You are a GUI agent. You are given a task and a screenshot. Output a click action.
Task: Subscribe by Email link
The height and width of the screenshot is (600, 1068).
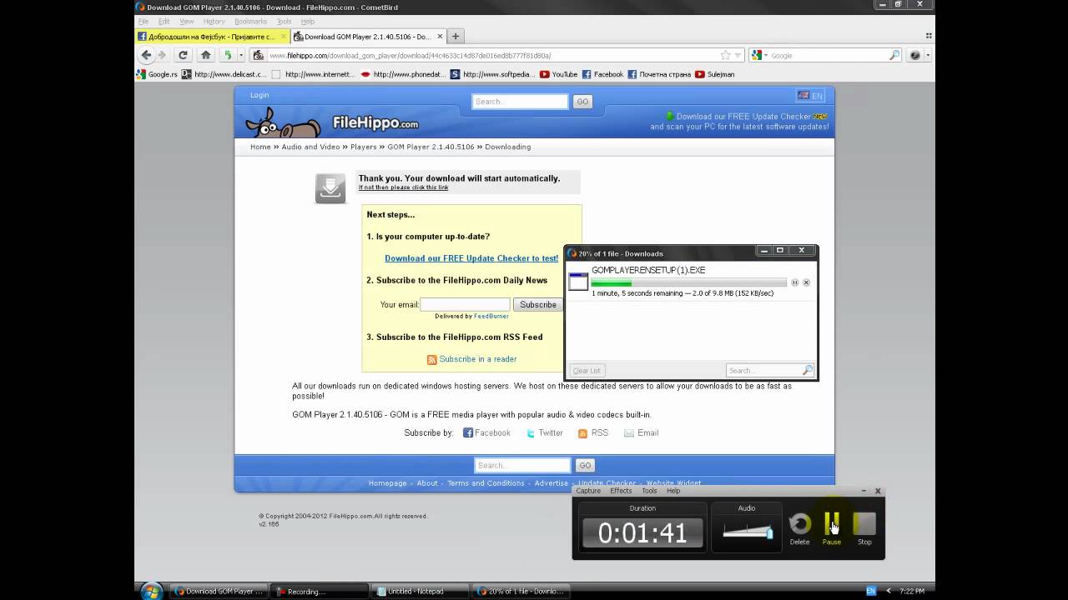[641, 432]
